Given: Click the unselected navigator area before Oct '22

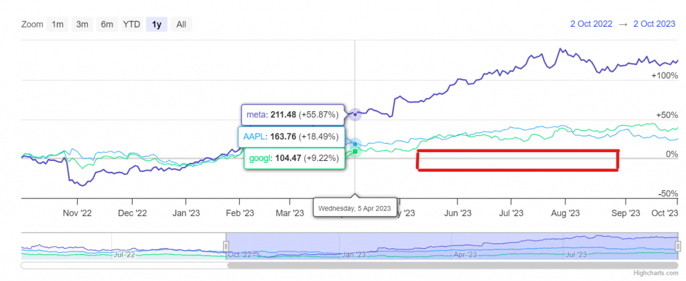Looking at the screenshot, I should [x=123, y=246].
